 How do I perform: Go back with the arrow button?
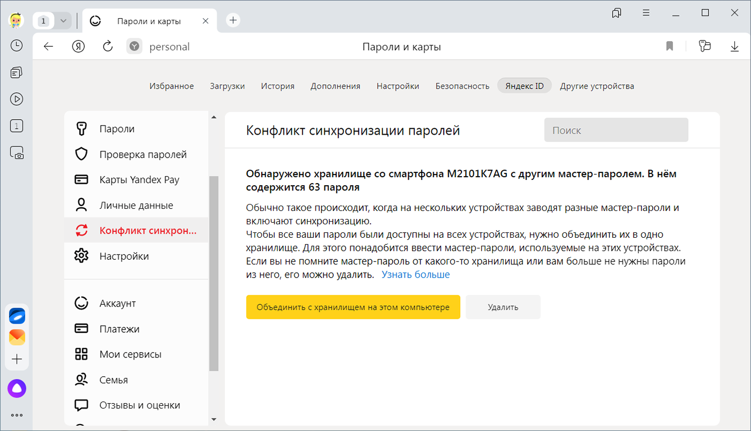point(49,47)
